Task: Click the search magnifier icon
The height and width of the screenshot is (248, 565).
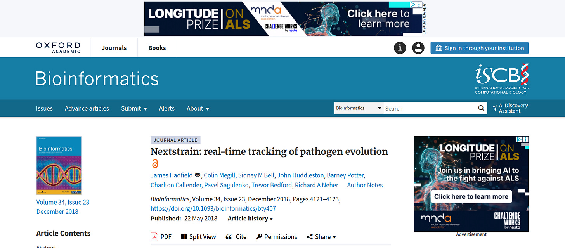Action: click(x=481, y=108)
